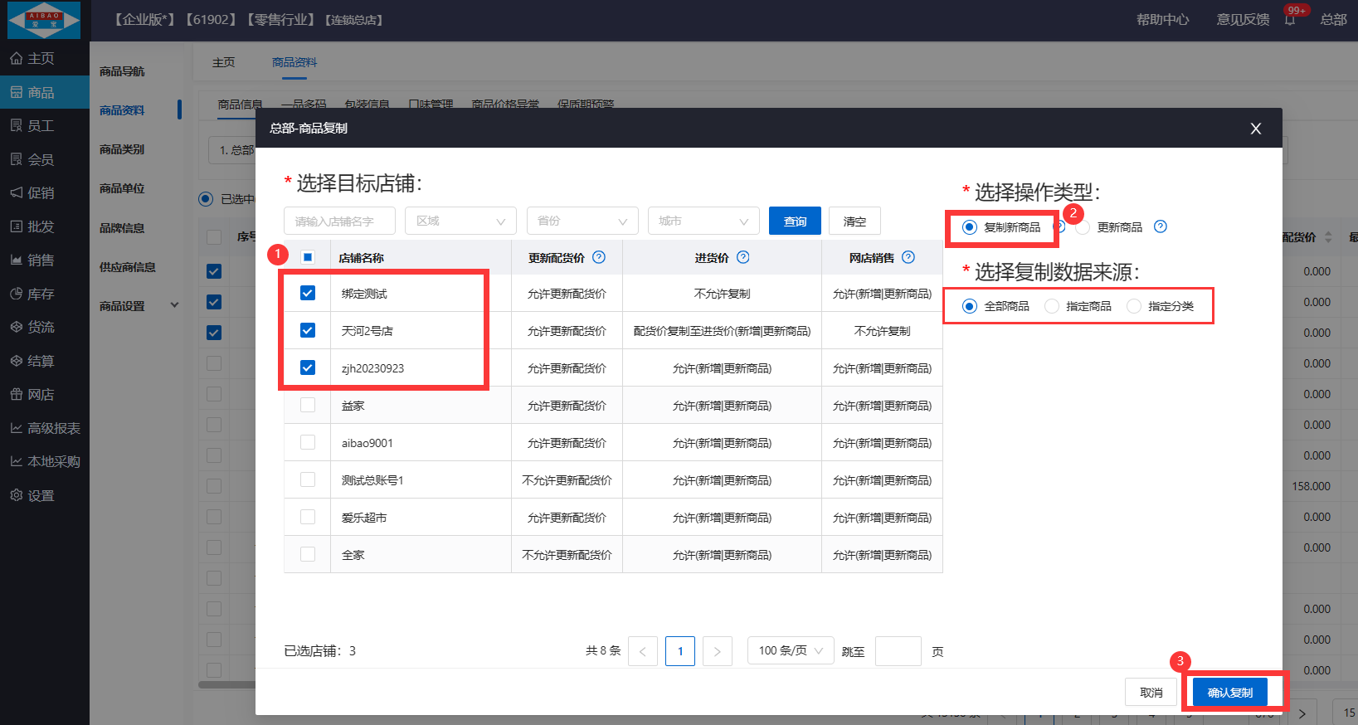
Task: Open 本地采购 module in sidebar
Action: click(x=45, y=461)
